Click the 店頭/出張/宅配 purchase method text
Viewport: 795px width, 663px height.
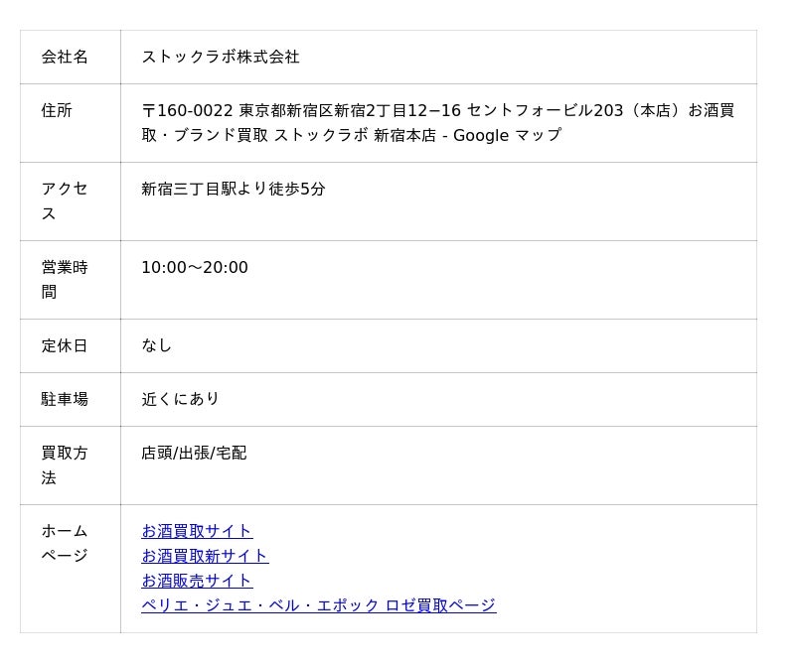[194, 454]
